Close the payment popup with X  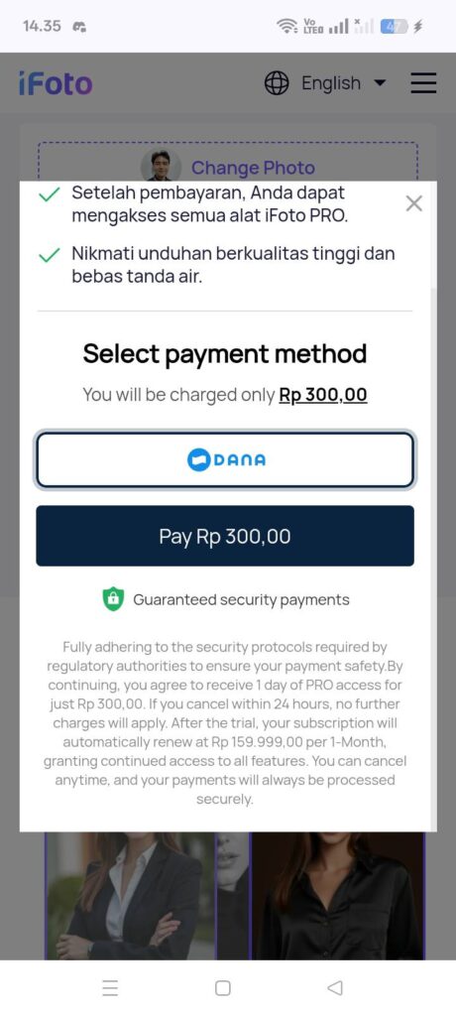[414, 203]
